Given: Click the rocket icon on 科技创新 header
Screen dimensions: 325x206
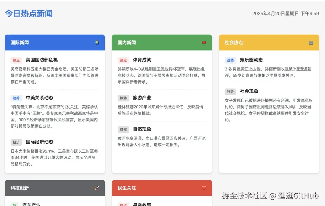Looking at the screenshot, I should click(97, 188).
